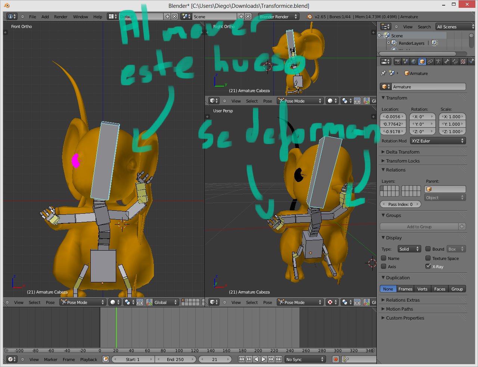Enable the Texture Space checkbox

click(x=428, y=258)
